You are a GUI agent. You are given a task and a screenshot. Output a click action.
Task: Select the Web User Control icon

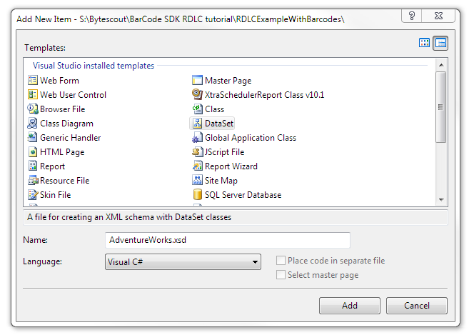33,94
